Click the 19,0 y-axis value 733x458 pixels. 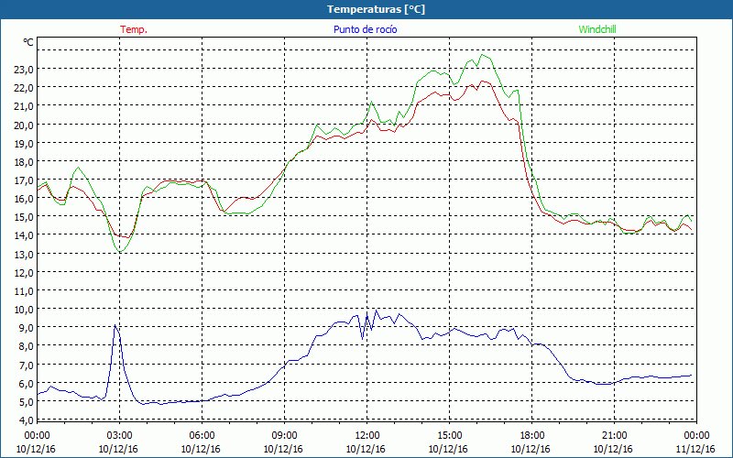pos(25,144)
